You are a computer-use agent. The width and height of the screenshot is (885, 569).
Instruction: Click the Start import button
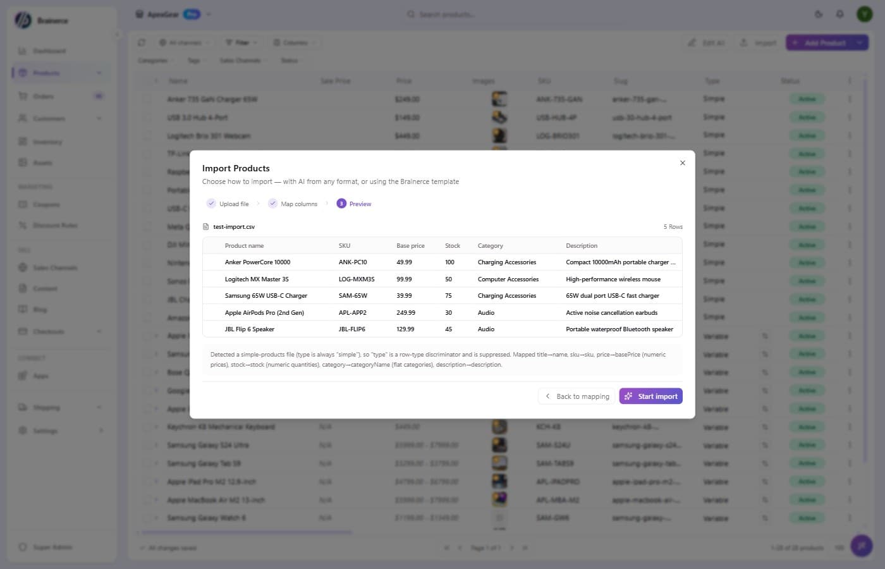point(650,396)
